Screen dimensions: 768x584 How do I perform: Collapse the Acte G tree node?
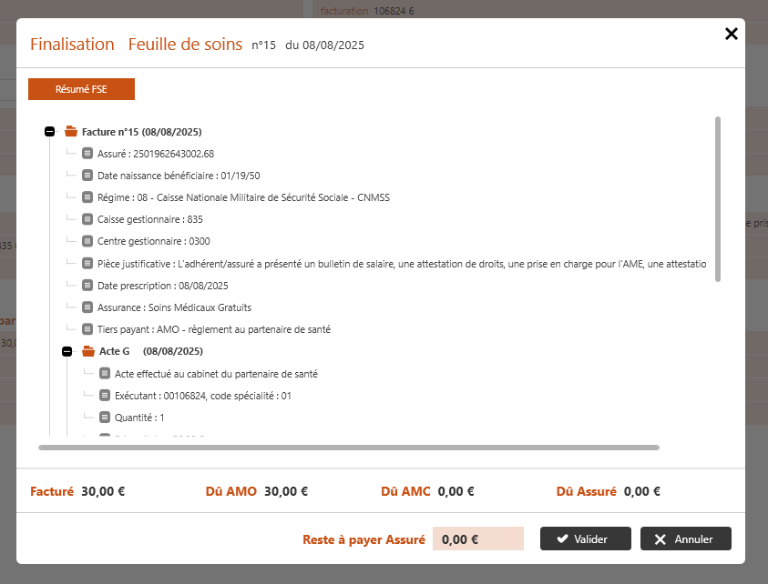[x=67, y=351]
